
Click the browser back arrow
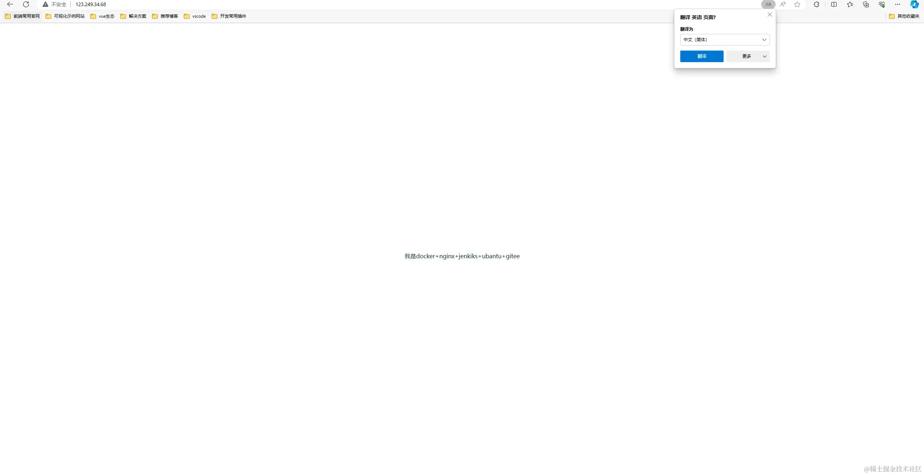point(10,4)
